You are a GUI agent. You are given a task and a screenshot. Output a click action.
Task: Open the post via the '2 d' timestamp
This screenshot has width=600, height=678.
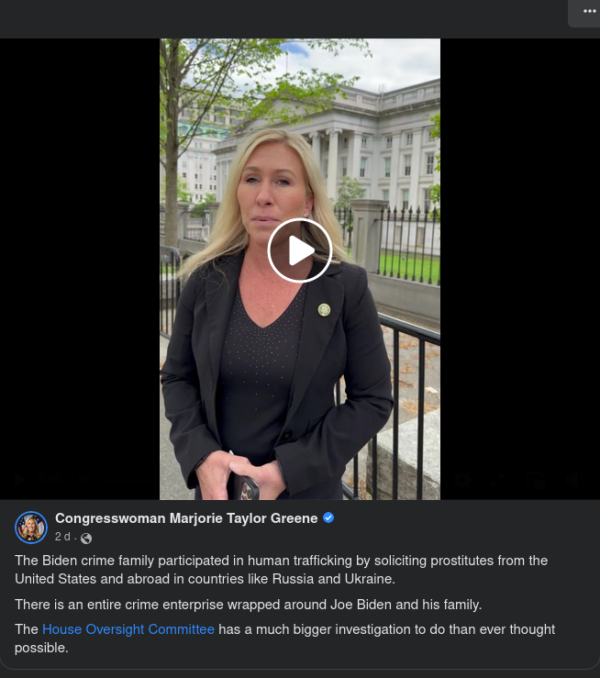[62, 537]
